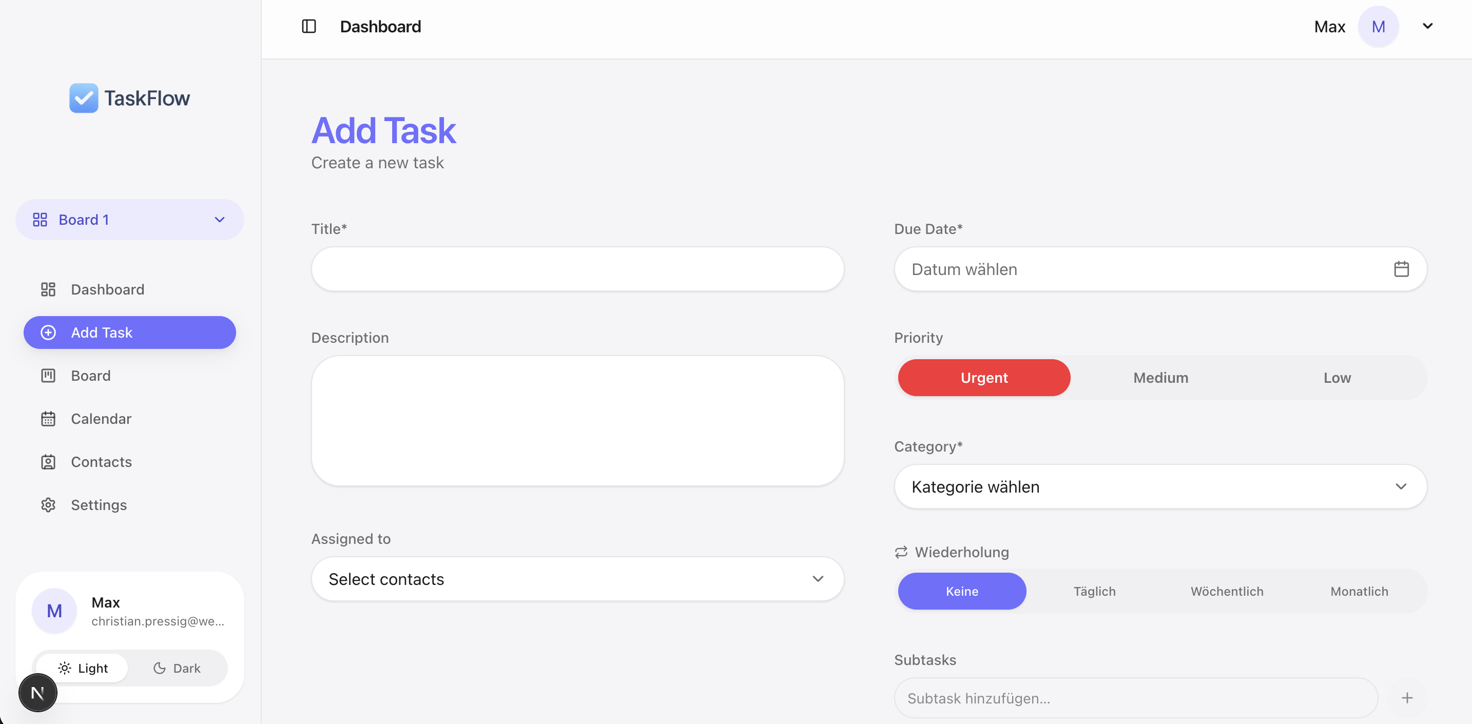Select Add Task in sidebar
This screenshot has height=724, width=1472.
tap(130, 332)
